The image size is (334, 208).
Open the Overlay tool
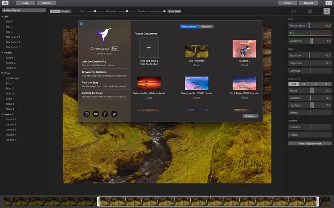click(46, 3)
